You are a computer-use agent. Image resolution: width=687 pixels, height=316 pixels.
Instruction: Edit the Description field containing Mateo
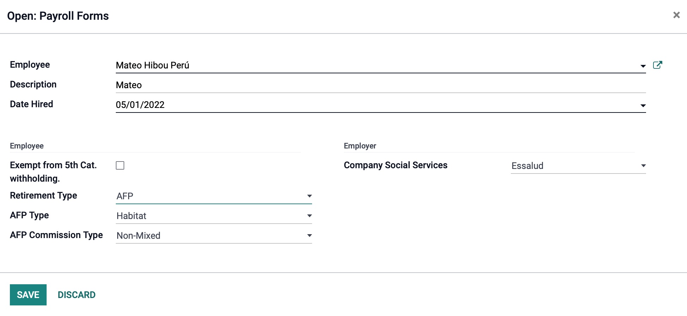[381, 85]
